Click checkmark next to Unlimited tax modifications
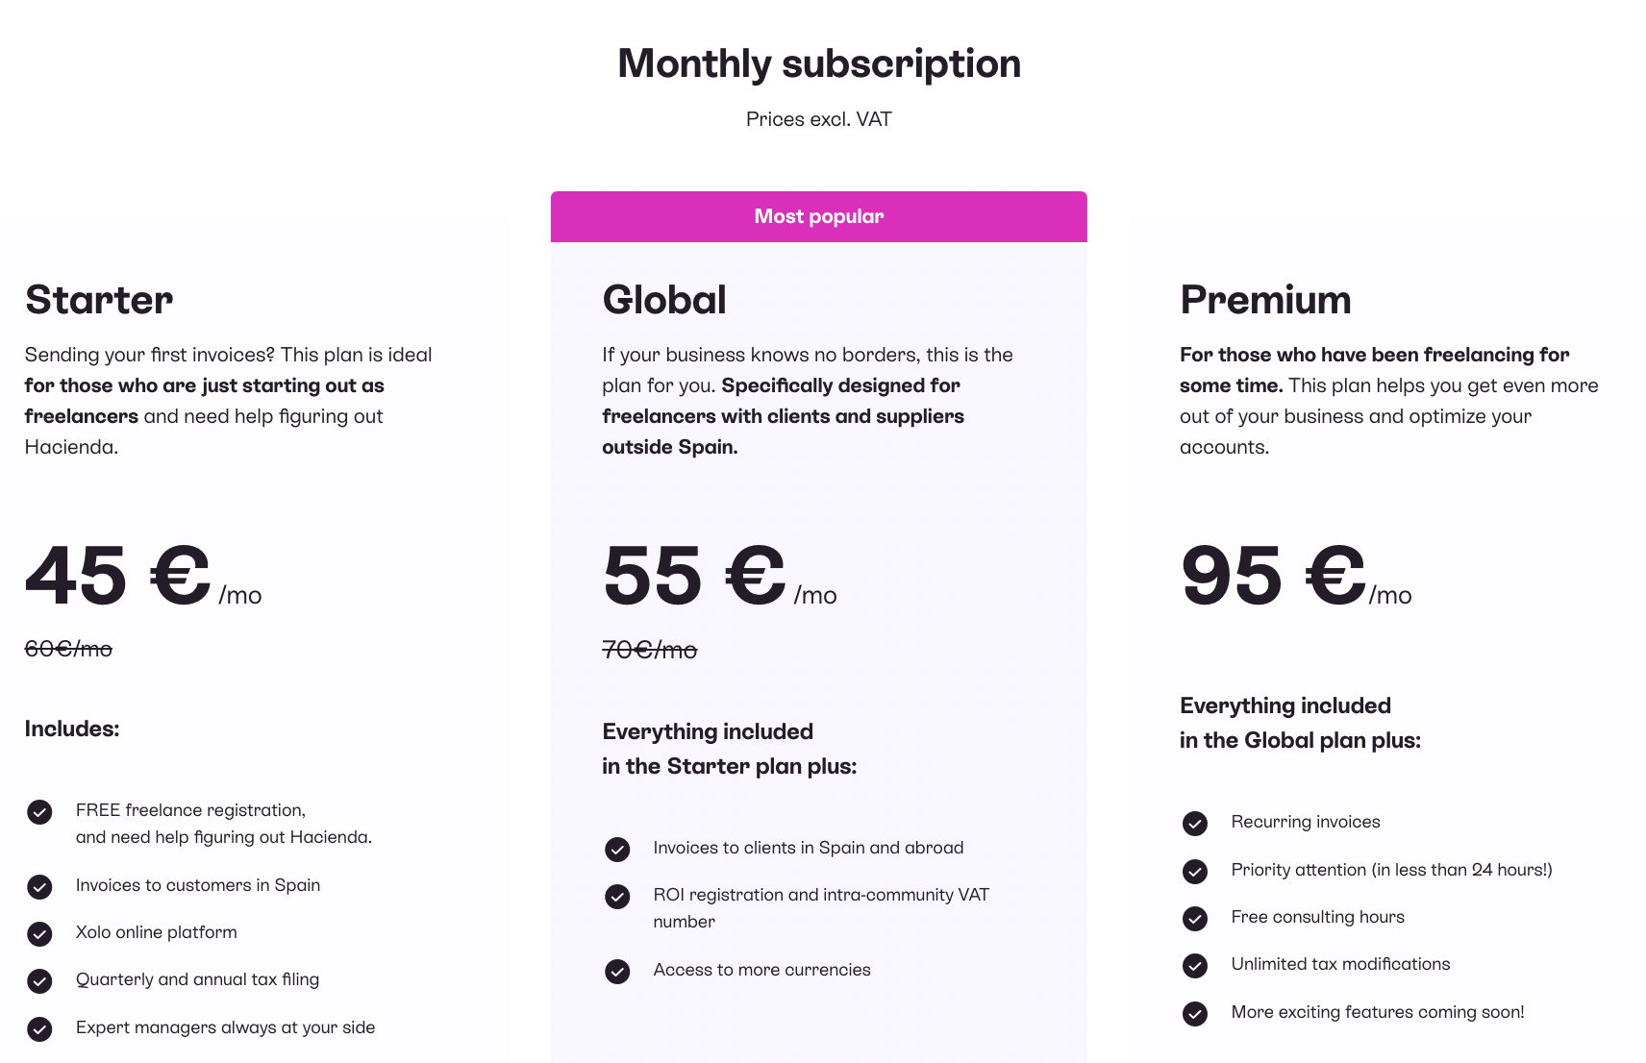Screen dimensions: 1646x1063 tap(1195, 965)
